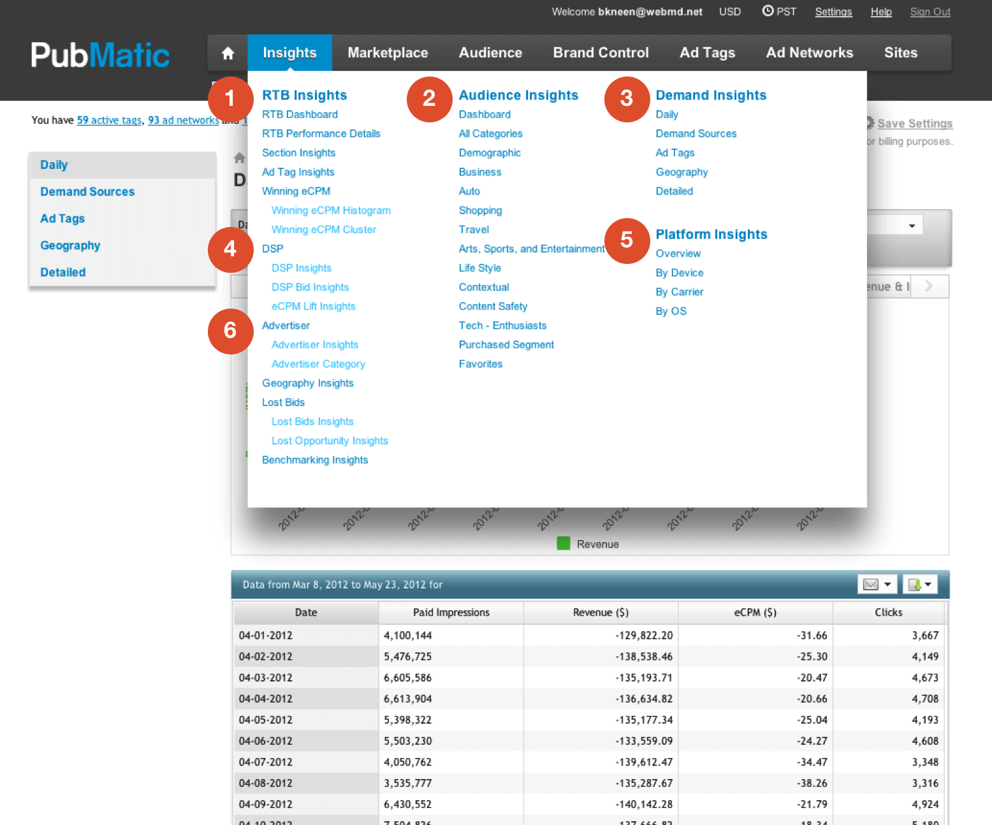Click the eCPM ($) column header
The width and height of the screenshot is (992, 825).
[x=755, y=613]
